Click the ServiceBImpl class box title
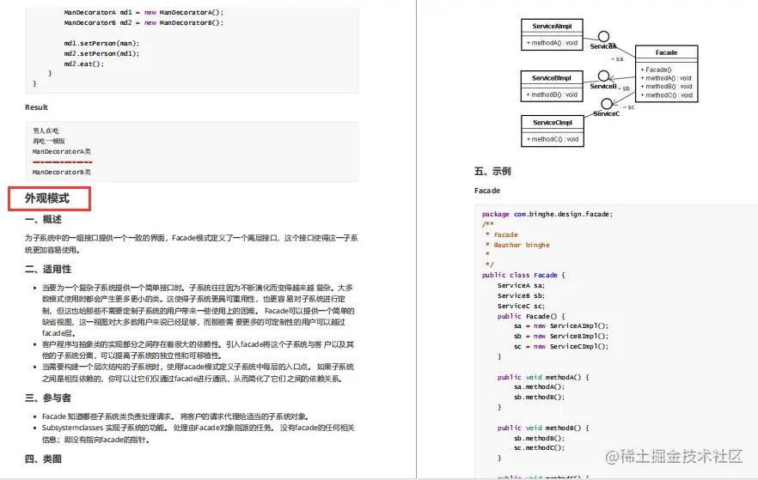This screenshot has width=758, height=480. [552, 78]
